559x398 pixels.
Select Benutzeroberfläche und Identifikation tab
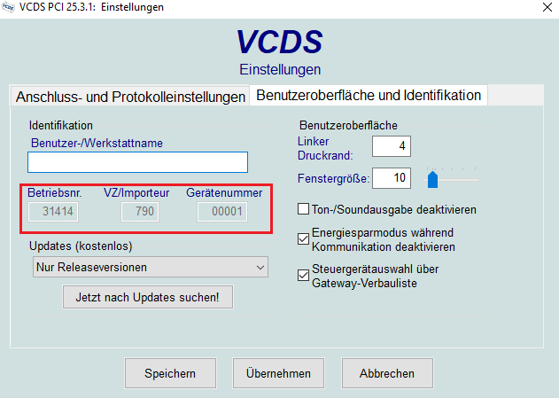[x=369, y=95]
